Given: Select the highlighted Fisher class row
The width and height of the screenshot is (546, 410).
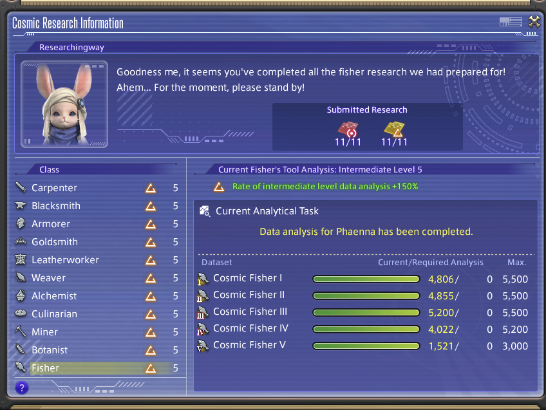Looking at the screenshot, I should click(x=97, y=368).
